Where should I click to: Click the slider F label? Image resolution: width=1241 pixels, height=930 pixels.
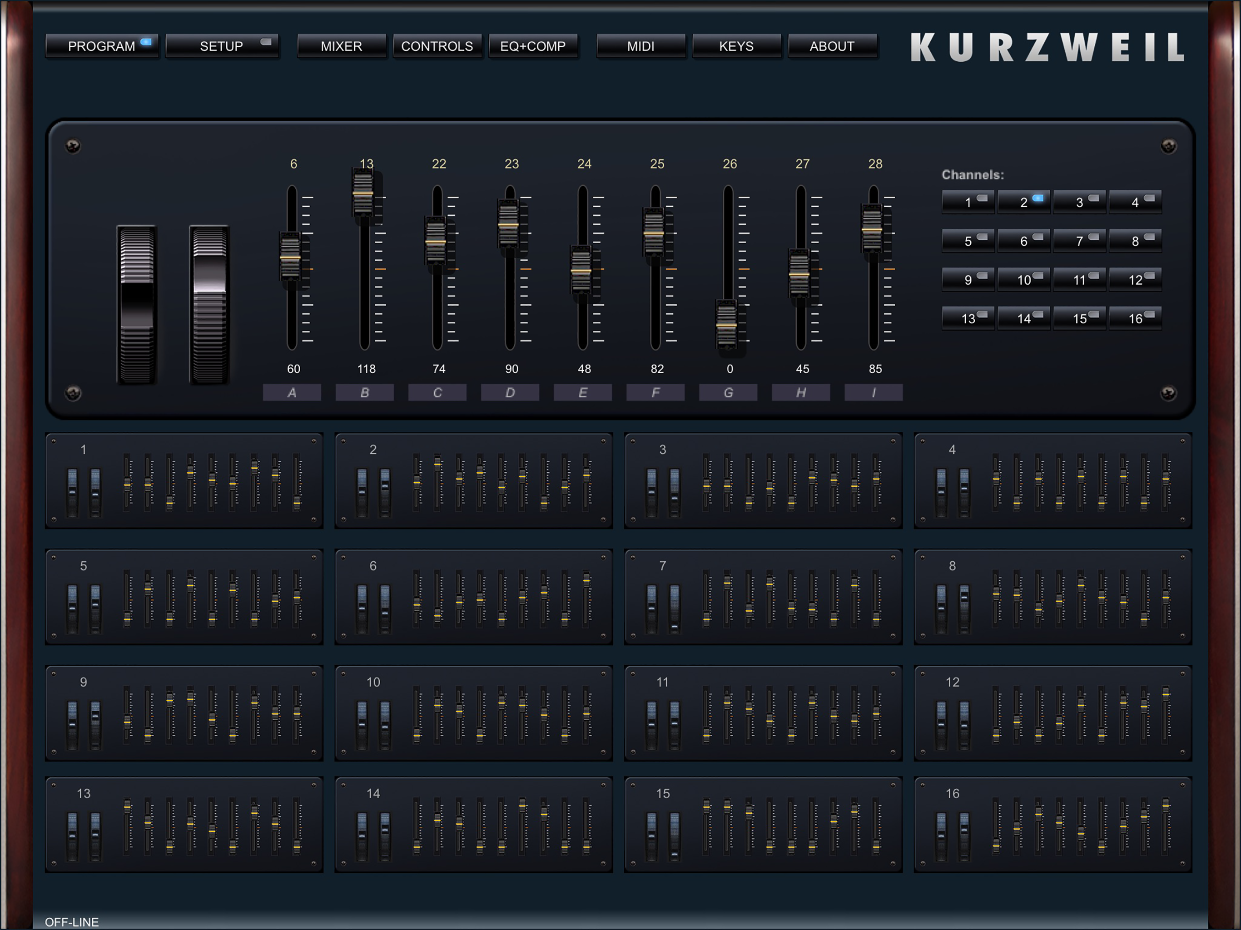[x=655, y=392]
